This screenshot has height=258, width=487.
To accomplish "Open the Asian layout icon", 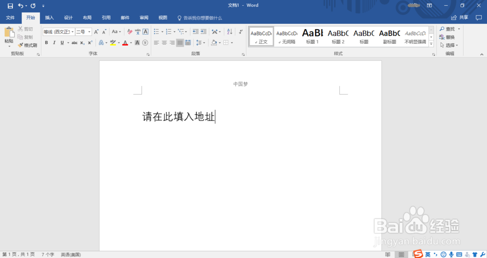I will [215, 32].
